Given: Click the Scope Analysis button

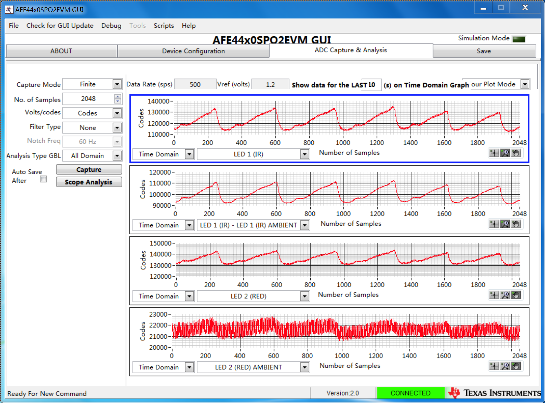Looking at the screenshot, I should 89,182.
